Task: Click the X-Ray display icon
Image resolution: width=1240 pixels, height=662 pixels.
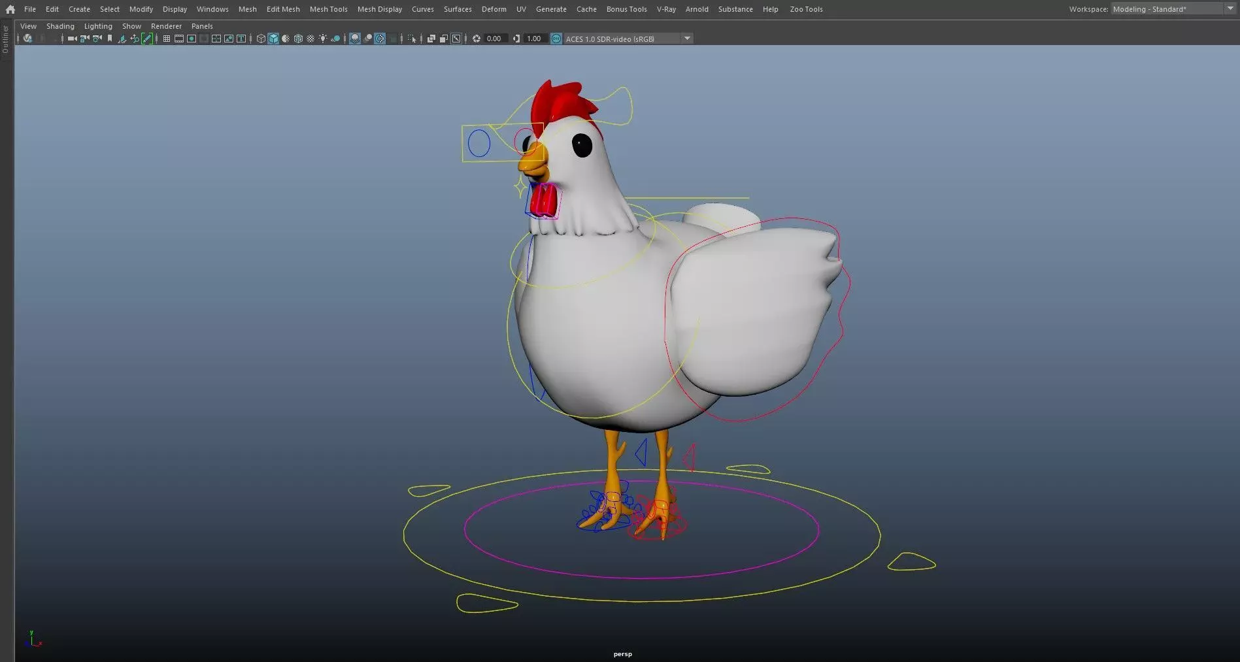Action: coord(431,39)
